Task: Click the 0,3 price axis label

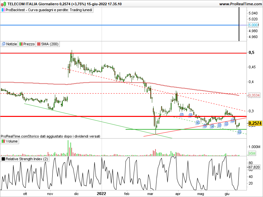Action: [x=251, y=111]
